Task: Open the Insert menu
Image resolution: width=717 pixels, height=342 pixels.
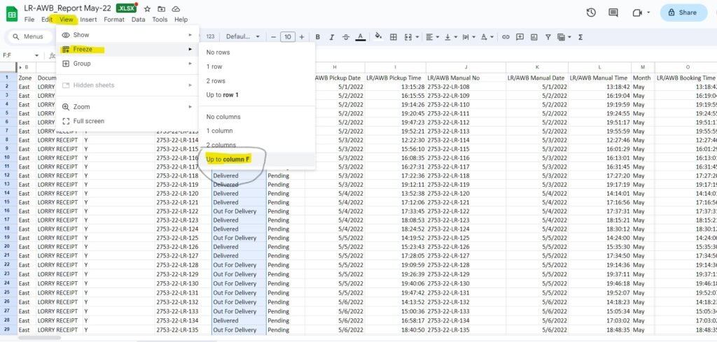Action: 88,20
